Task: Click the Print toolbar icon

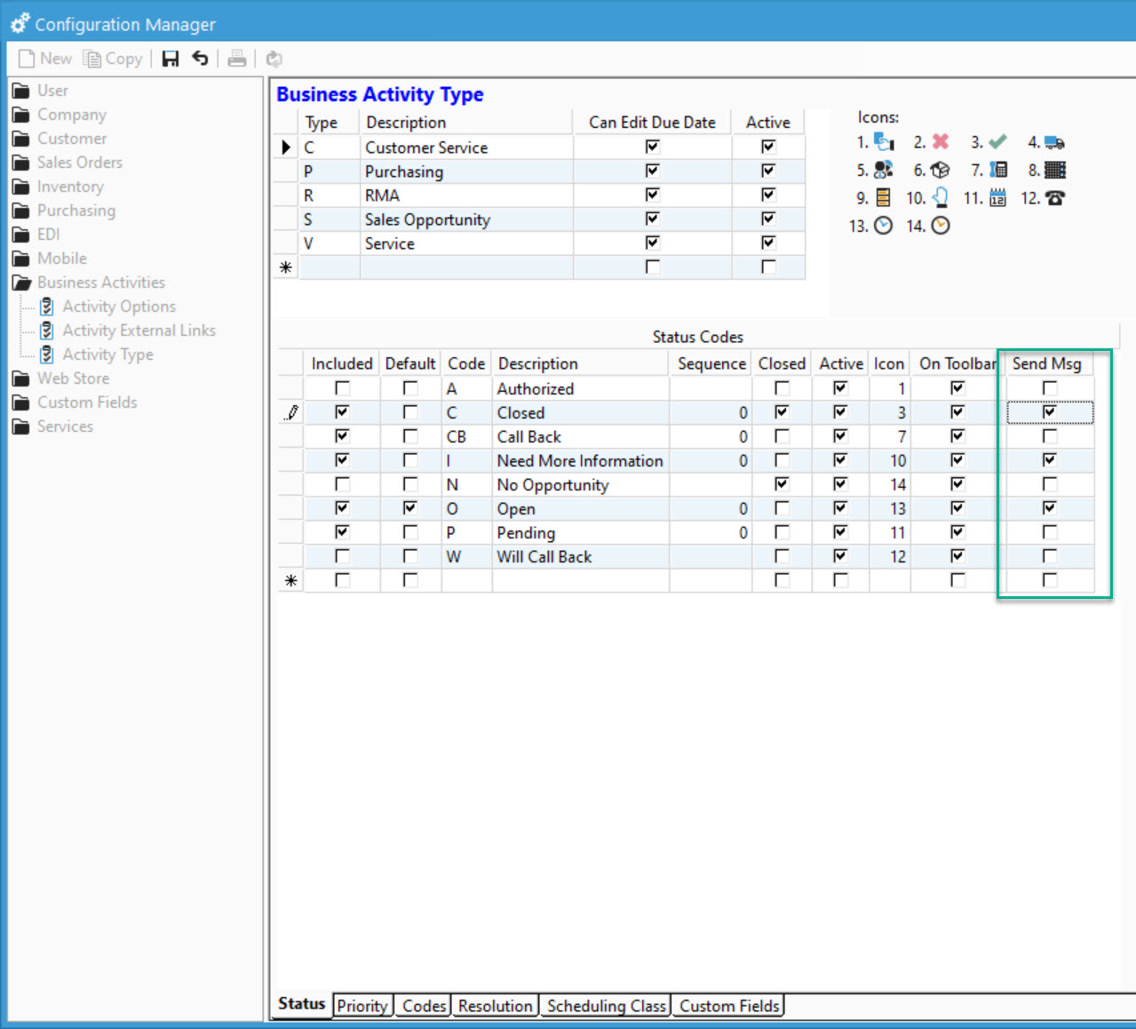Action: coord(237,59)
